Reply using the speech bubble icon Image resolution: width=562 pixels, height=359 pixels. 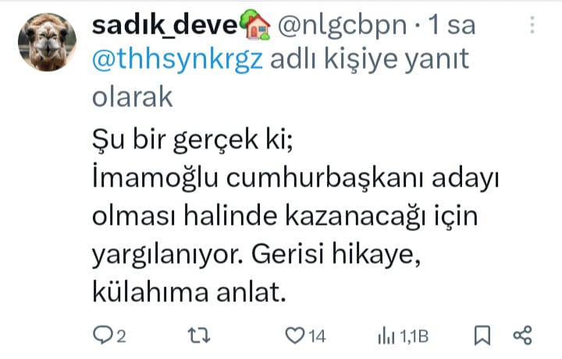point(101,336)
